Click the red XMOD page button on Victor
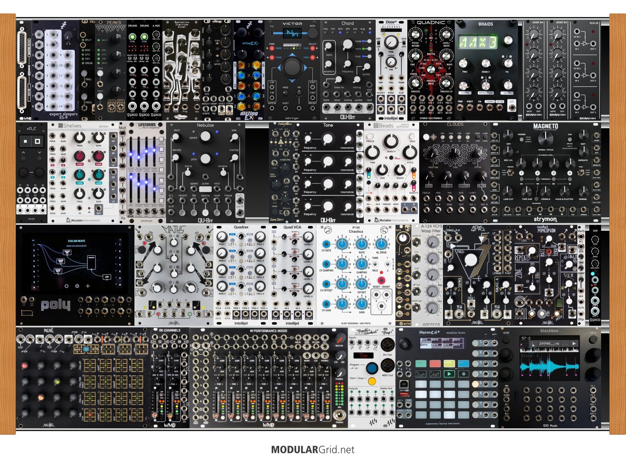 coord(272,48)
